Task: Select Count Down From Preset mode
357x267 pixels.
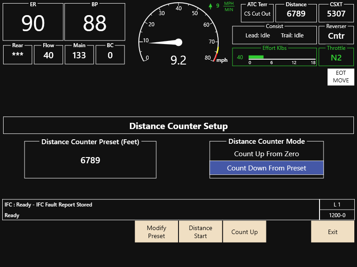Action: [266, 168]
